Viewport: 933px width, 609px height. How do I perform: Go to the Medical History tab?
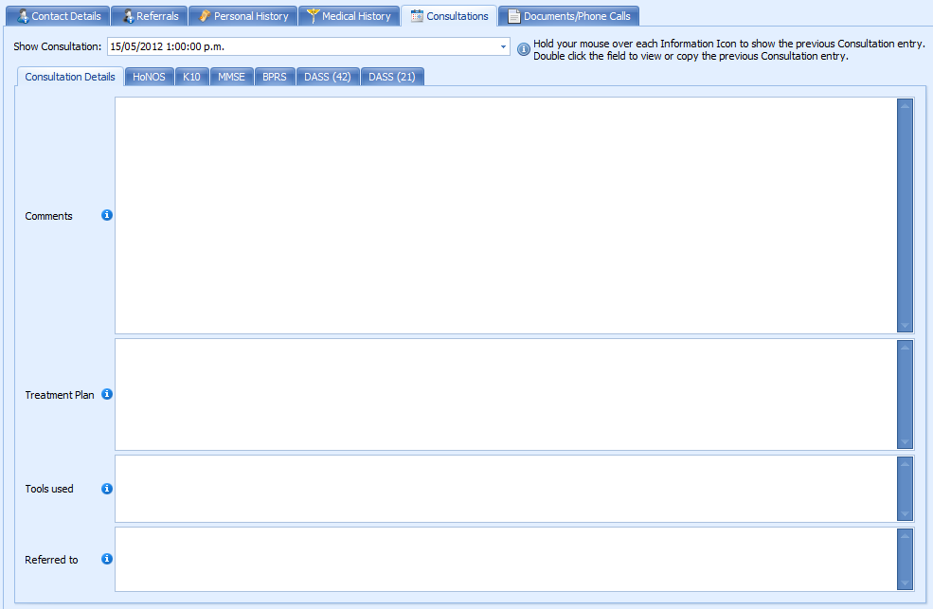coord(349,16)
